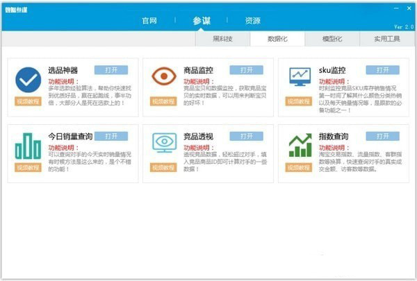This screenshot has width=417, height=281.
Task: Click the 竞品透视 screen eye icon
Action: (163, 143)
